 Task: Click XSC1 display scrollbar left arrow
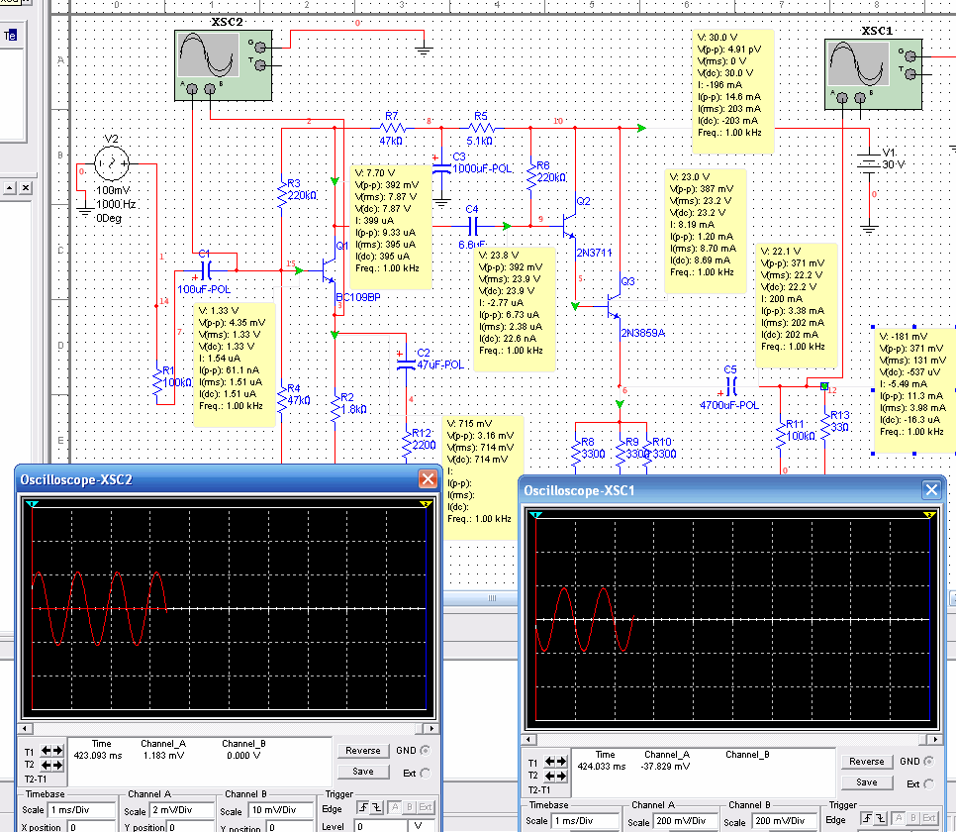point(528,739)
